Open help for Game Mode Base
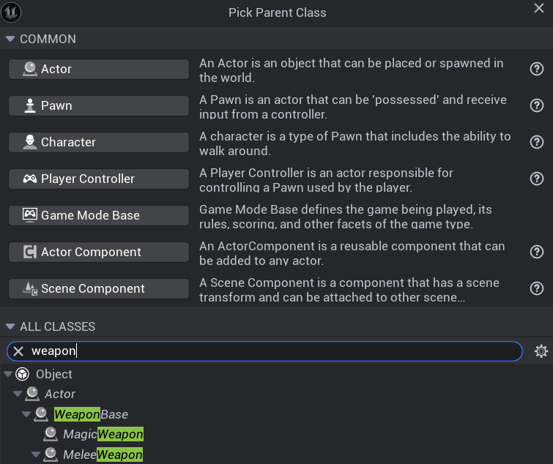This screenshot has height=464, width=553. click(x=536, y=215)
